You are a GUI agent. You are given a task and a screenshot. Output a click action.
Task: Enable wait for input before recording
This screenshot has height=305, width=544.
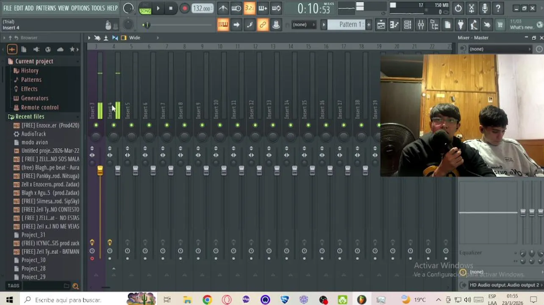[x=236, y=8]
